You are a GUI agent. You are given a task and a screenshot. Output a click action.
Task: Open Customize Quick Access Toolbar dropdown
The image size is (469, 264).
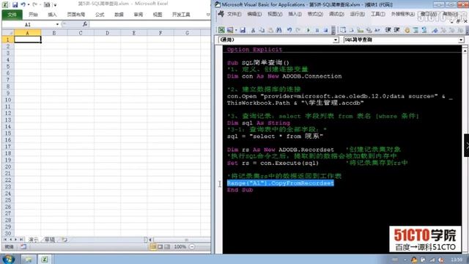[56, 5]
